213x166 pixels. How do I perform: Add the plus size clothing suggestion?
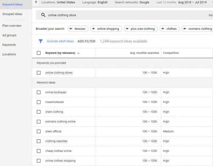pos(141,29)
